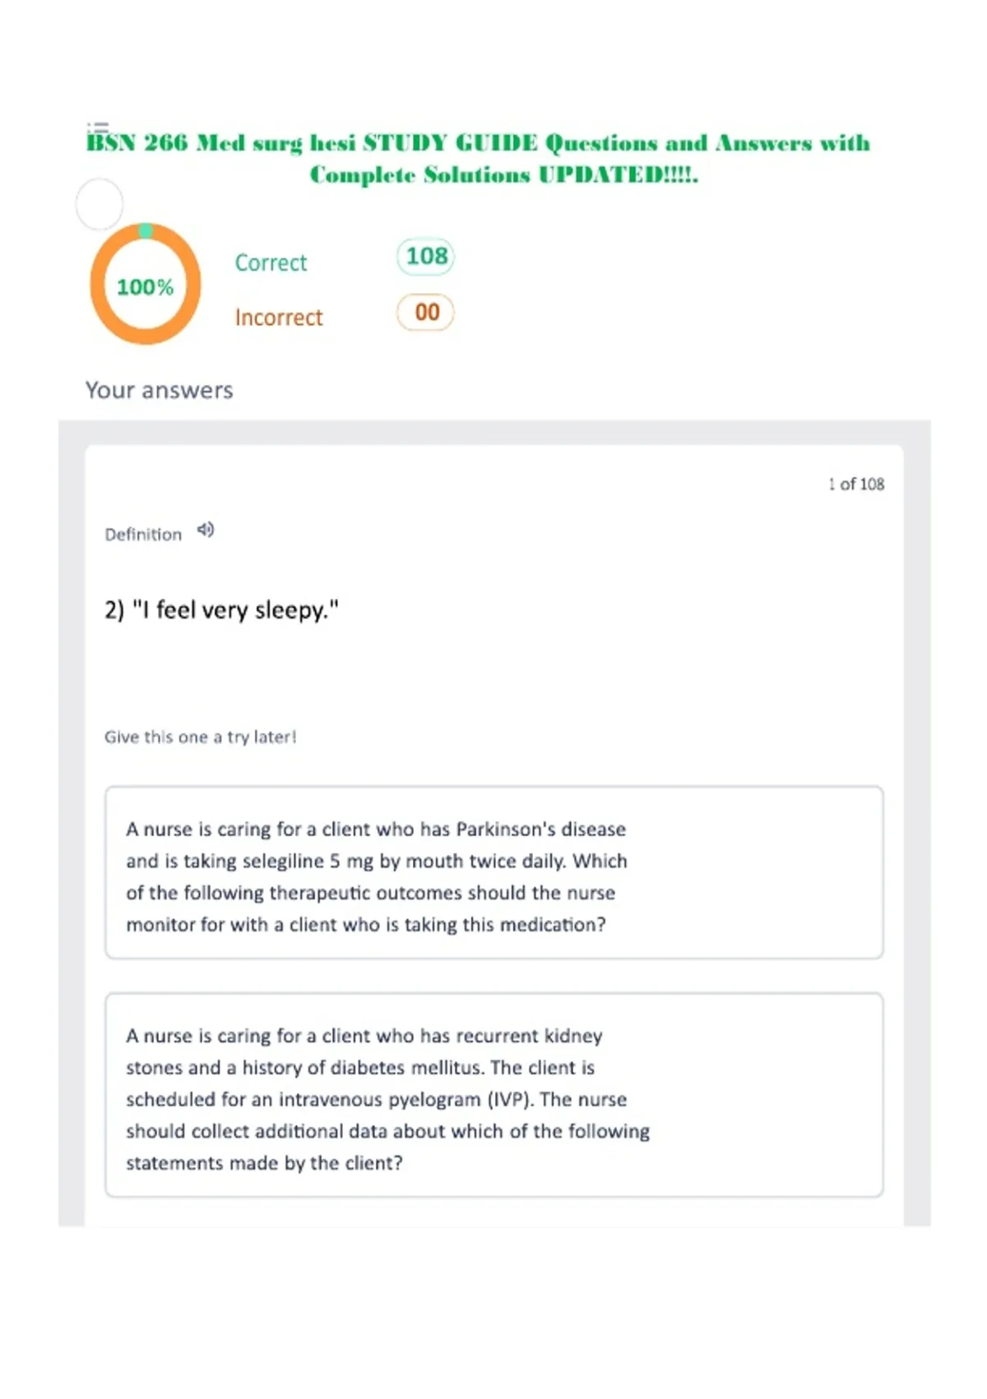Select the "I feel very sleepy." definition text
The height and width of the screenshot is (1399, 987).
click(x=222, y=610)
